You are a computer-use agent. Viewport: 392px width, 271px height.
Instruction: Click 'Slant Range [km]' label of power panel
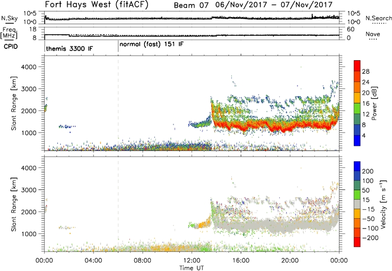click(13, 103)
